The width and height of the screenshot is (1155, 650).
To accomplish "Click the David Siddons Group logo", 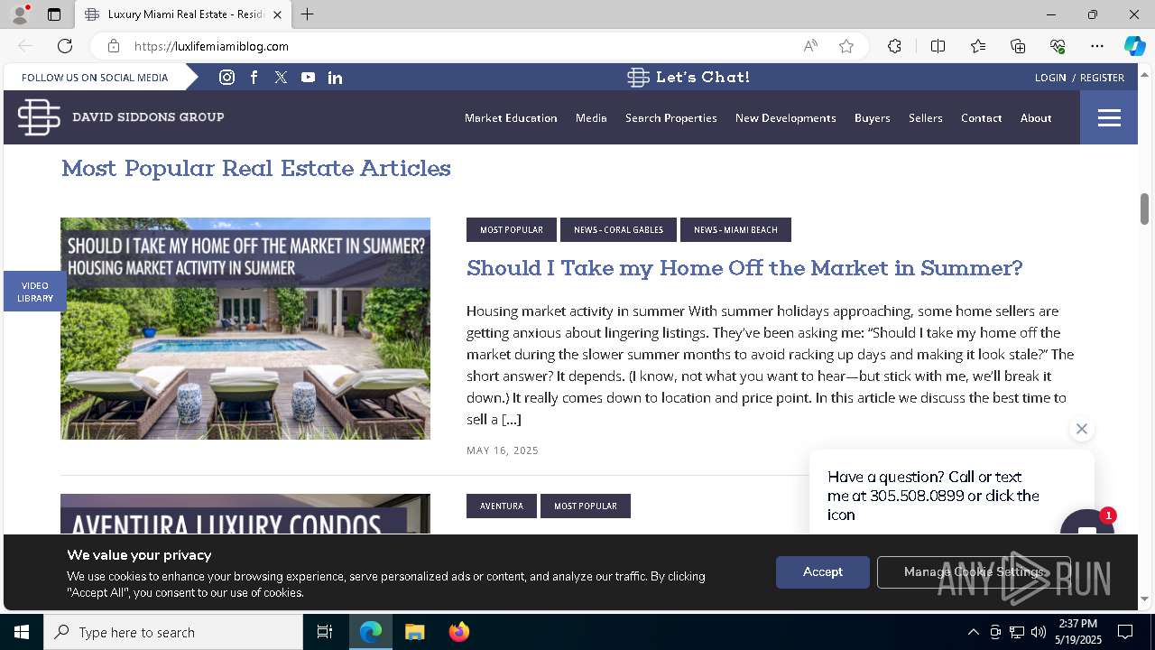I will tap(121, 117).
